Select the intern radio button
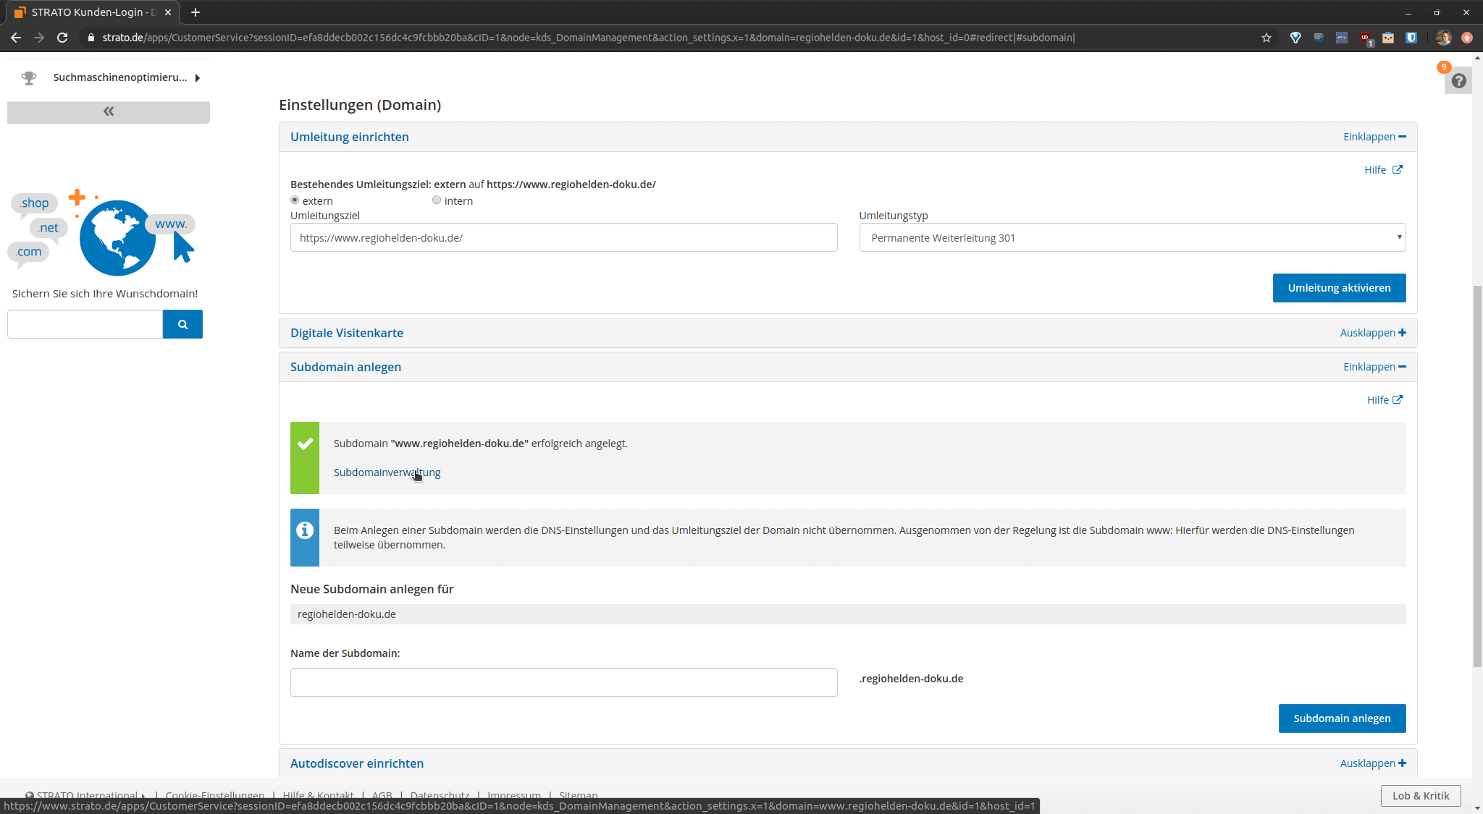The height and width of the screenshot is (814, 1483). (x=437, y=200)
